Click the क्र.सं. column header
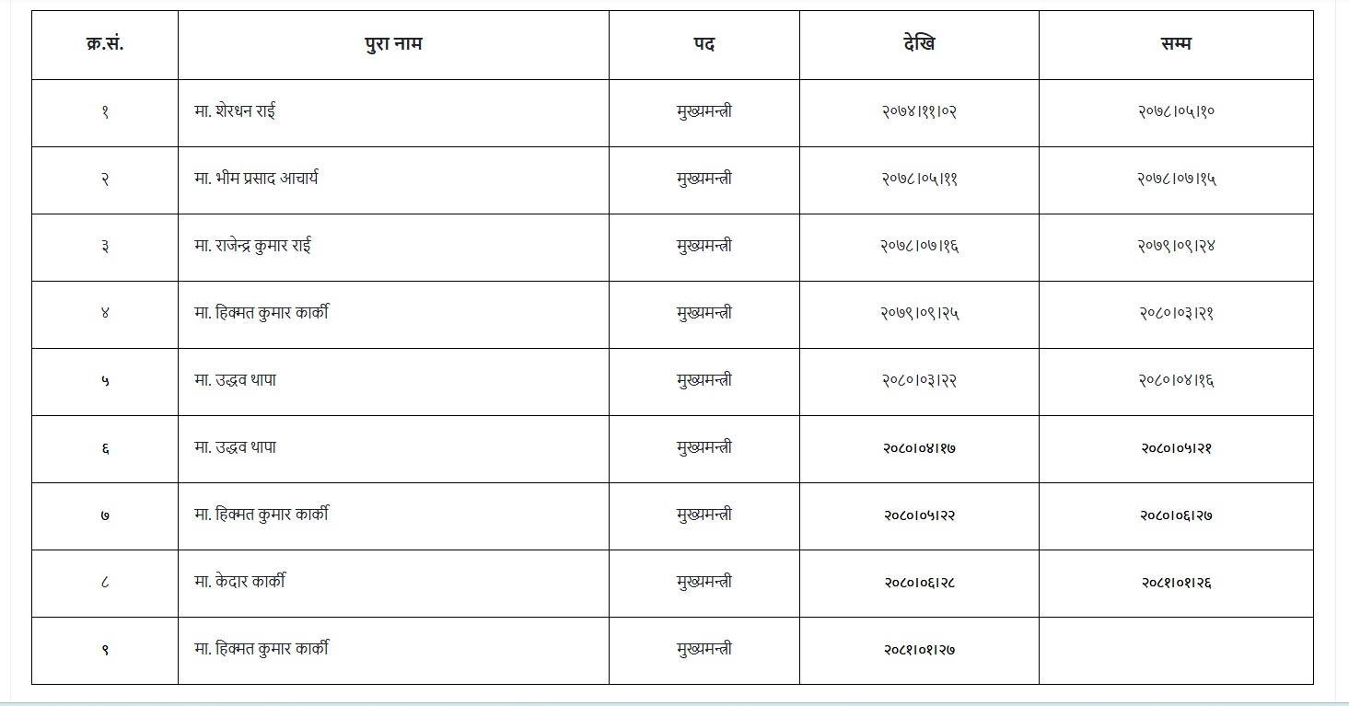Image resolution: width=1349 pixels, height=706 pixels. pyautogui.click(x=104, y=44)
